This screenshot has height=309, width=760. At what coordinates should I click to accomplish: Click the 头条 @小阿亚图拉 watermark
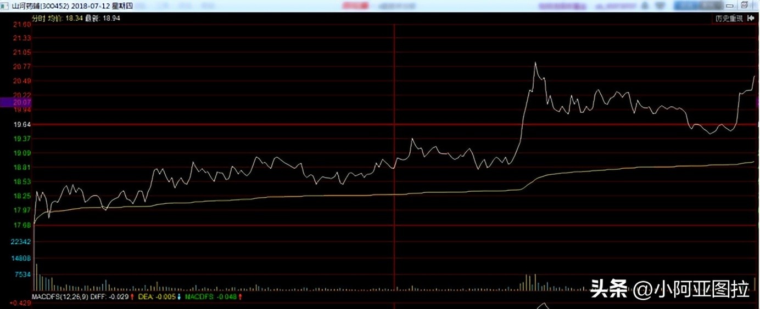tap(669, 288)
